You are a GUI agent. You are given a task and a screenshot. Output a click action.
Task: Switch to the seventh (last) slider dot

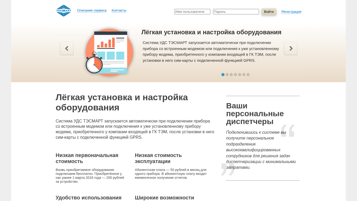coord(248,75)
